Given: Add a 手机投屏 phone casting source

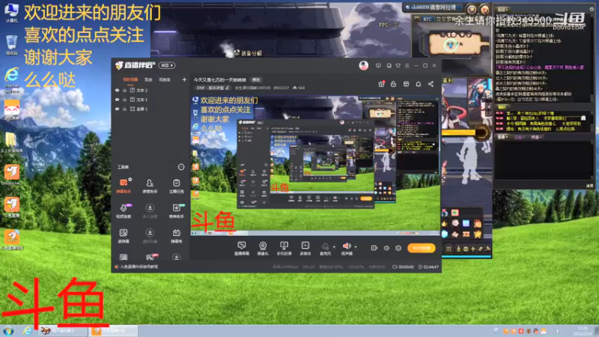Looking at the screenshot, I should click(284, 248).
